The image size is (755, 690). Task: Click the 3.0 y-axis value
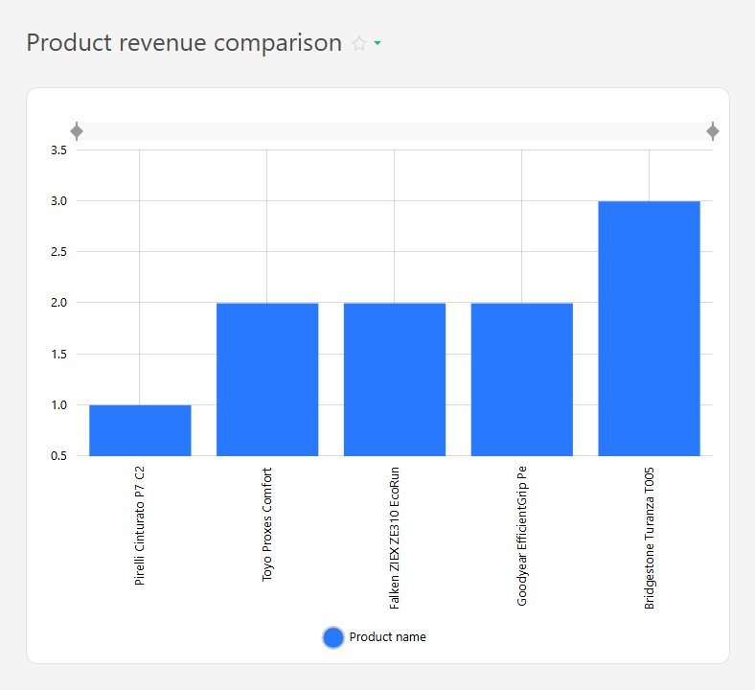tap(58, 201)
